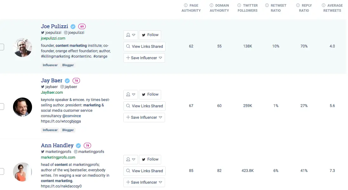Click Ann Handley's score badge 78

88,146
